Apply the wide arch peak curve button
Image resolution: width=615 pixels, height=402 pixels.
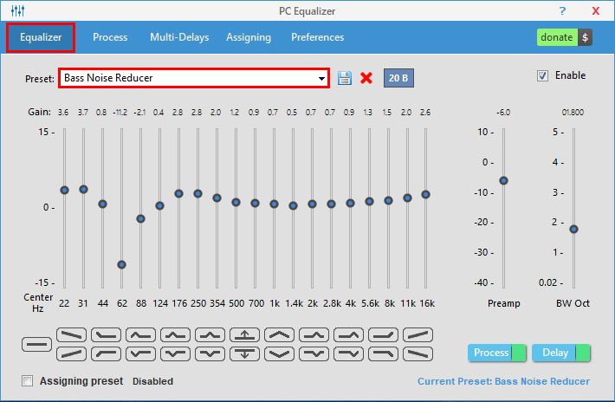click(279, 335)
